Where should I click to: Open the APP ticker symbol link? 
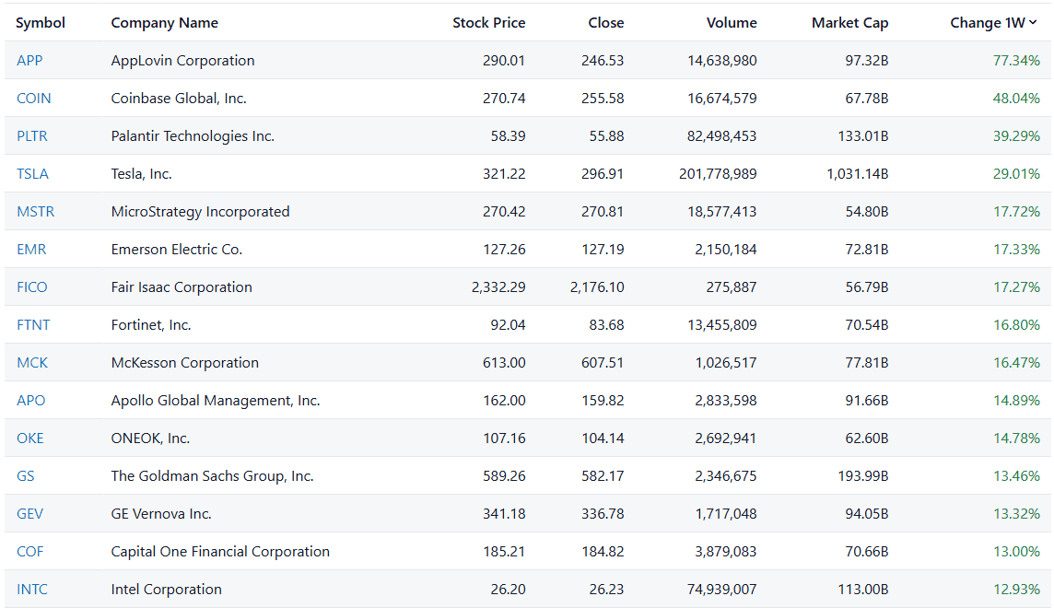29,61
